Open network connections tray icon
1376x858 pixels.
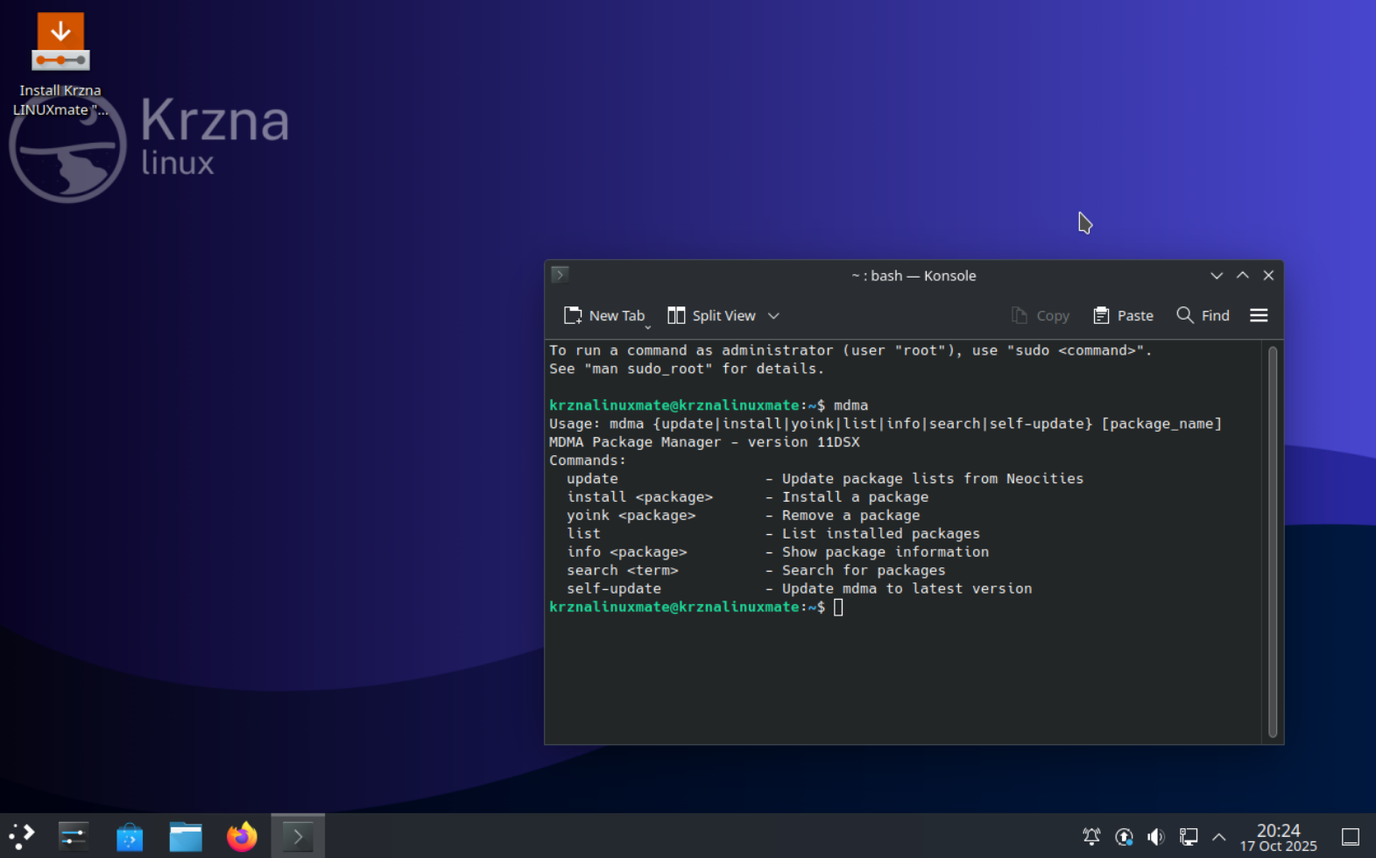point(1188,837)
